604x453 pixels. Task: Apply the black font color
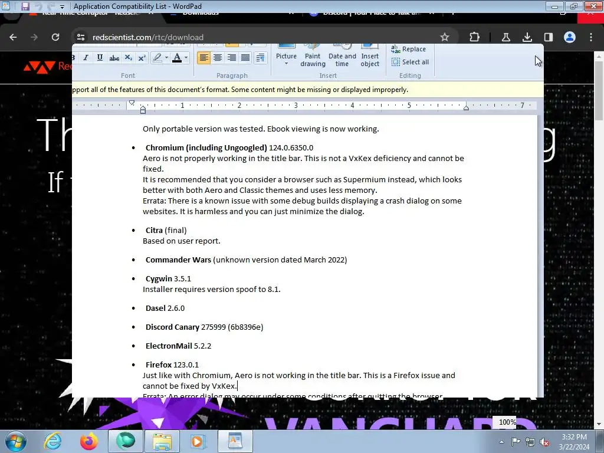tap(177, 58)
